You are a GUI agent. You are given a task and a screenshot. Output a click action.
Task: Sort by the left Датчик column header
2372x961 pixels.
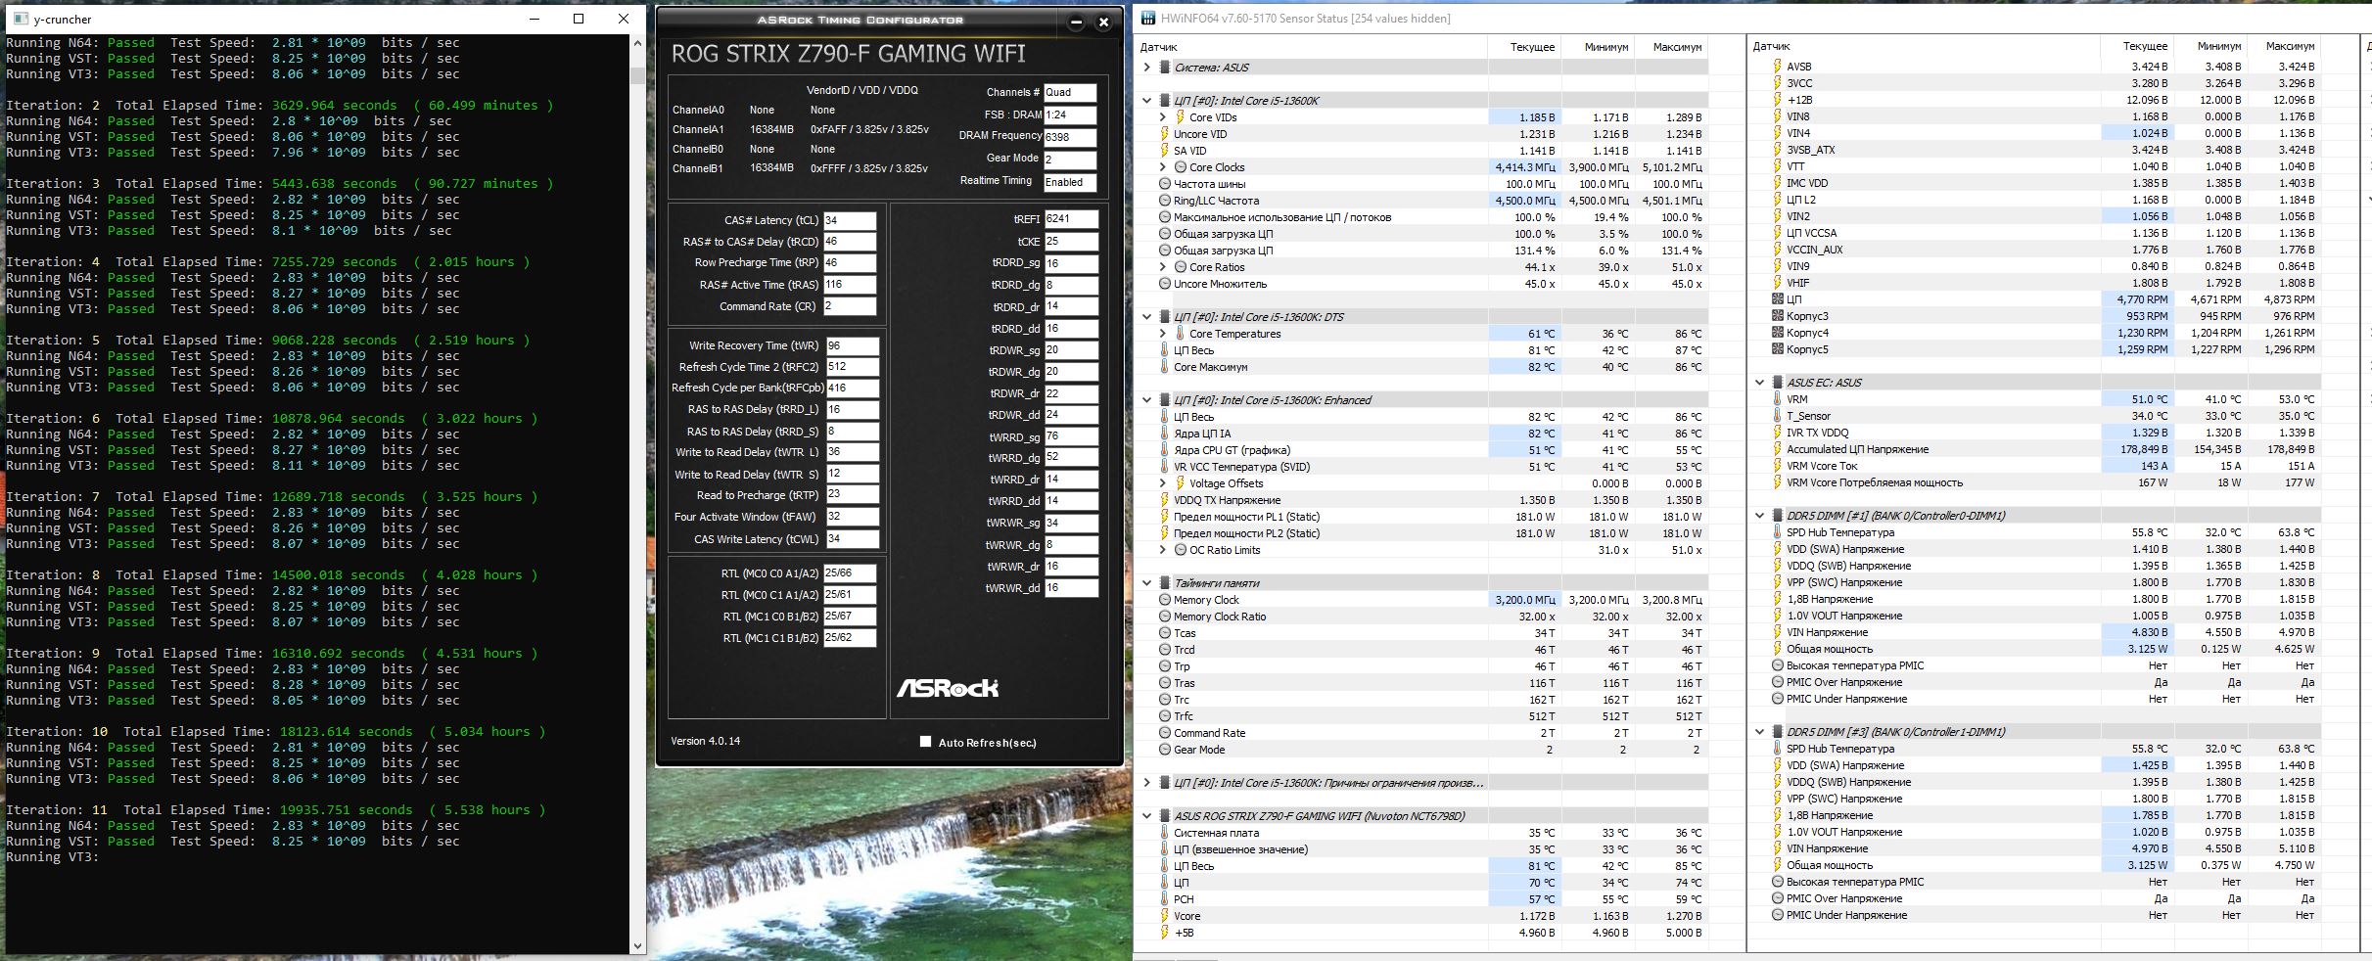(x=1311, y=47)
